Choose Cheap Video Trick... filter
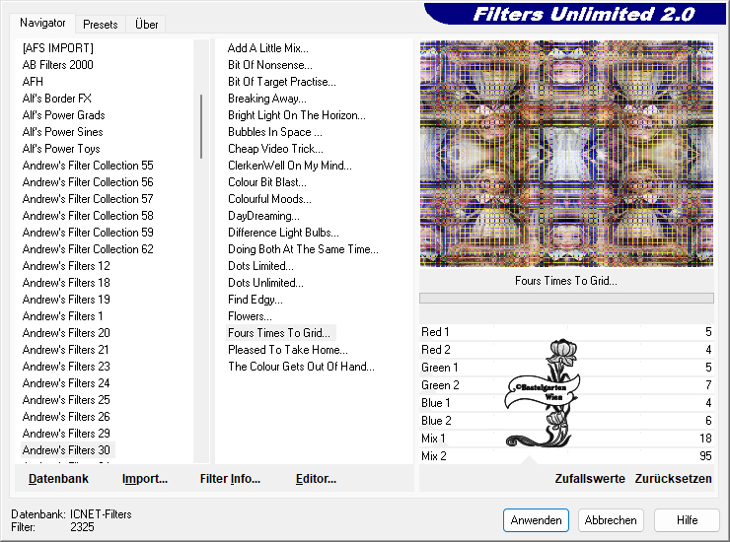 click(275, 149)
